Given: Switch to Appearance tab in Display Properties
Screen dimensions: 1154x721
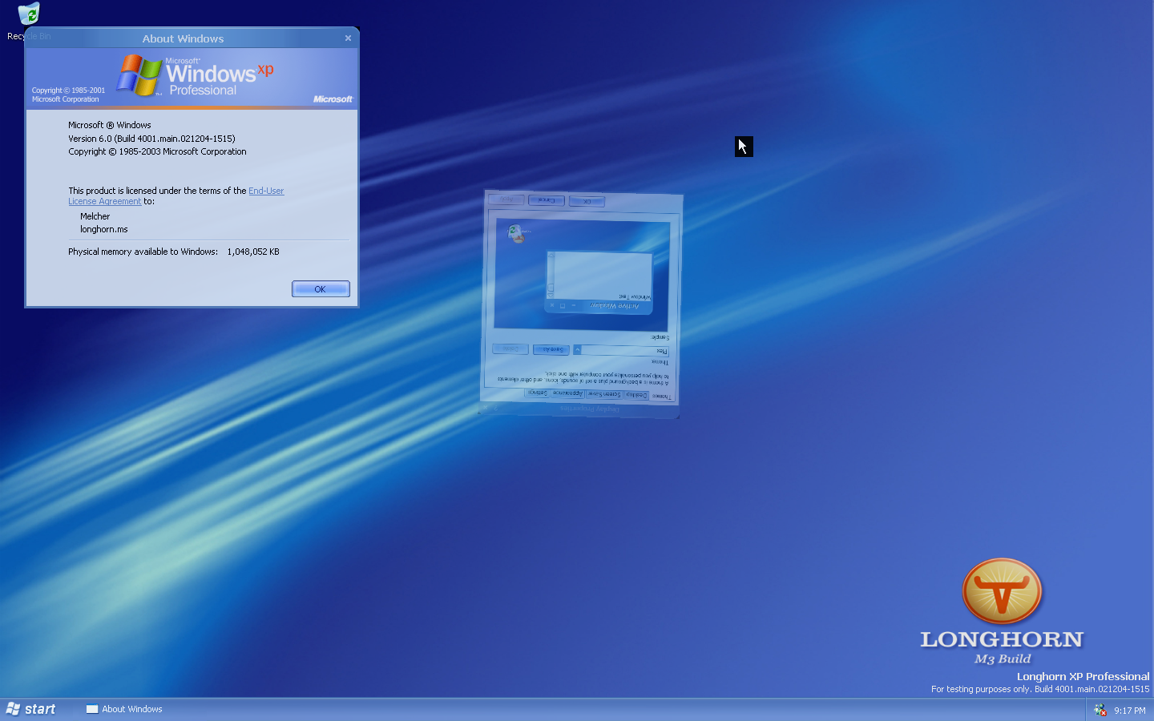Looking at the screenshot, I should [x=567, y=393].
